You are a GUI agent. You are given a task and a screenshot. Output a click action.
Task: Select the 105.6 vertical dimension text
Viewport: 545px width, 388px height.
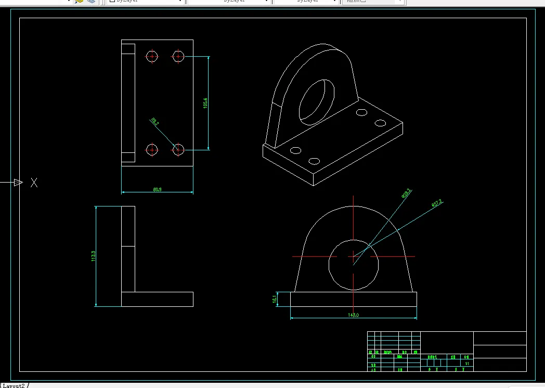pos(205,103)
